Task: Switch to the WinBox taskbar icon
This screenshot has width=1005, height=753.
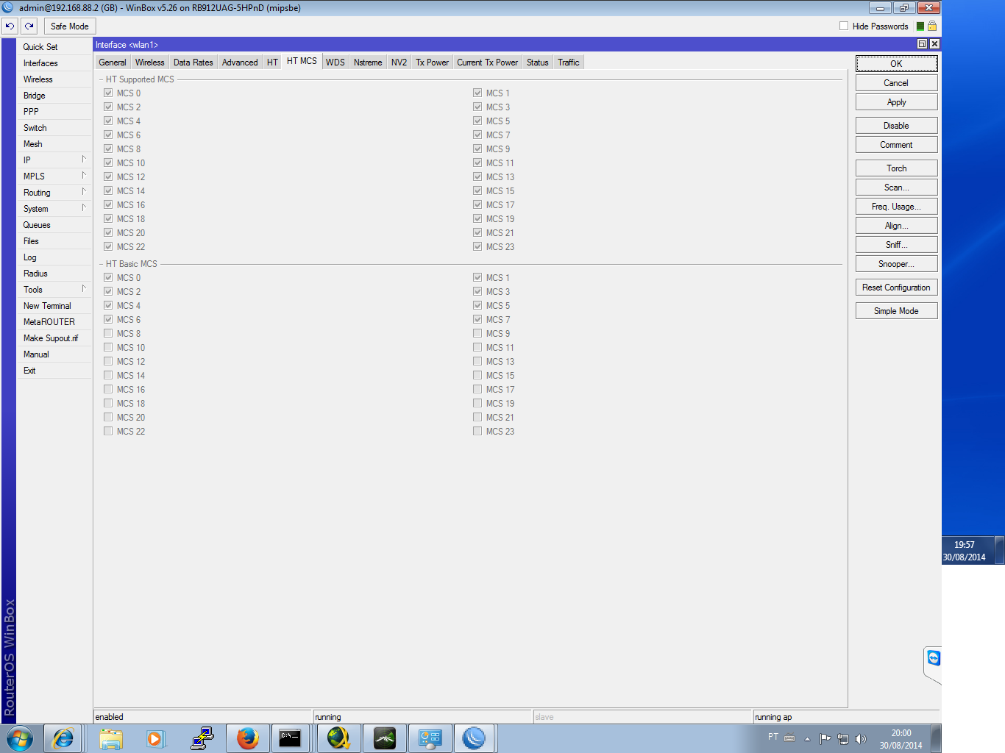Action: point(475,738)
